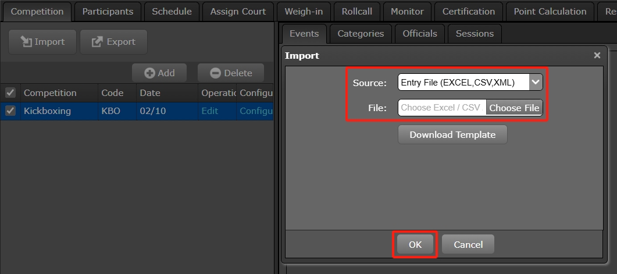Viewport: 617px width, 274px height.
Task: Click Choose File to browse
Action: pos(514,108)
